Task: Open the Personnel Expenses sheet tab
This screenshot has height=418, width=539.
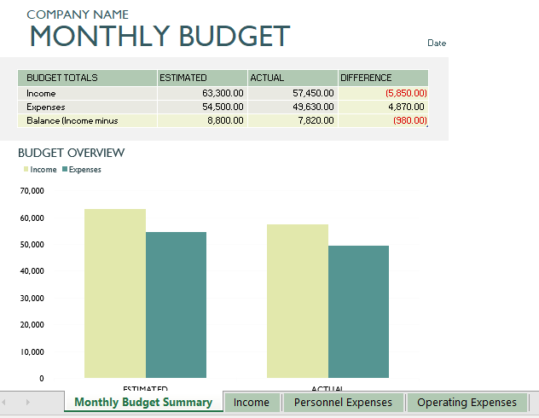Action: tap(343, 402)
